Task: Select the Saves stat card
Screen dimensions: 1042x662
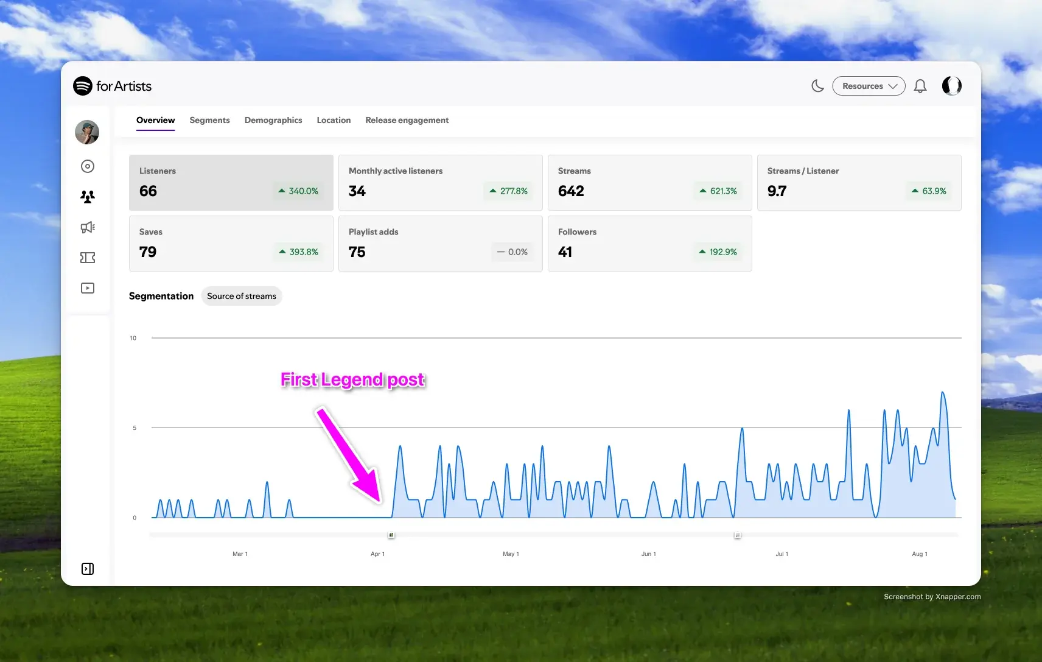Action: 231,244
